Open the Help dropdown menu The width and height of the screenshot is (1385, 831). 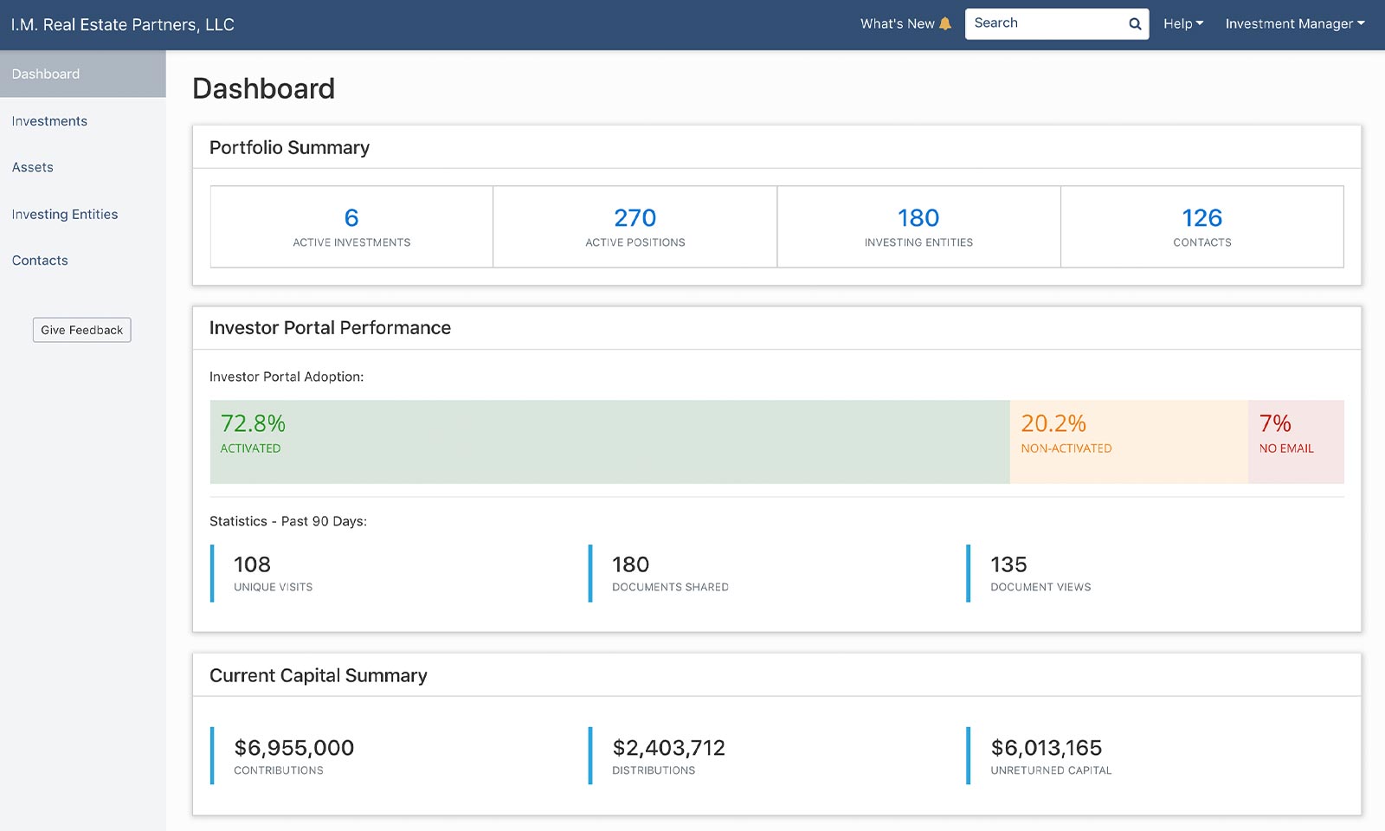pyautogui.click(x=1183, y=23)
